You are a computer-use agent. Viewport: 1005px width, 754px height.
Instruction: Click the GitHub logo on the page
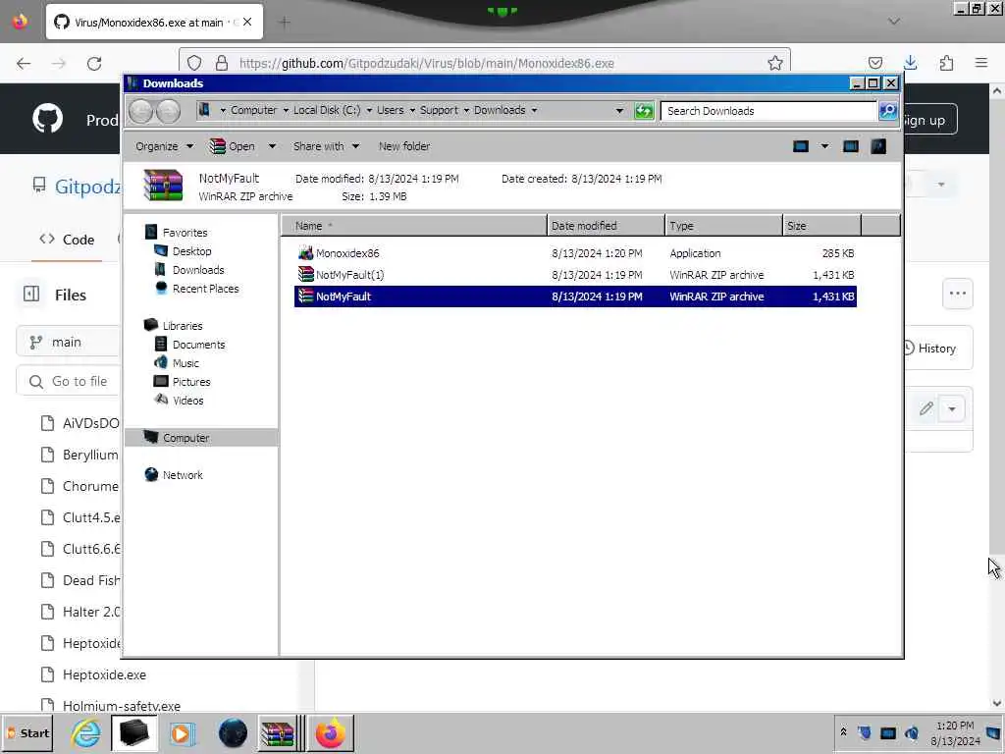(47, 119)
